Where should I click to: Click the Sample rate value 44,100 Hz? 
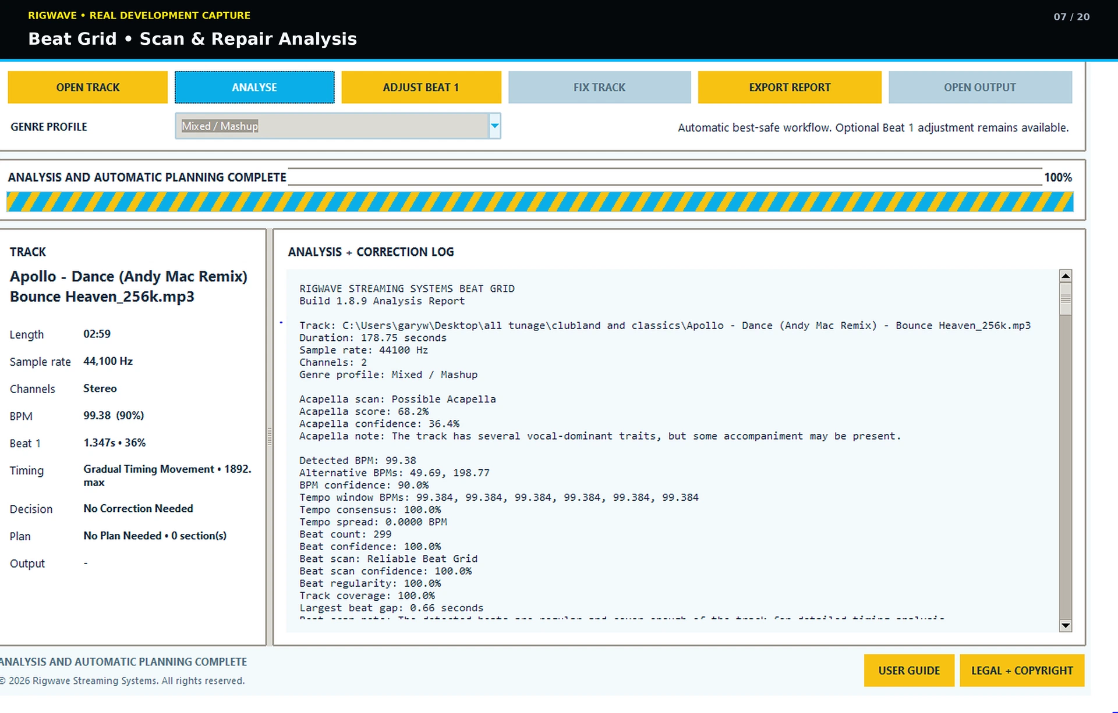[x=108, y=361]
